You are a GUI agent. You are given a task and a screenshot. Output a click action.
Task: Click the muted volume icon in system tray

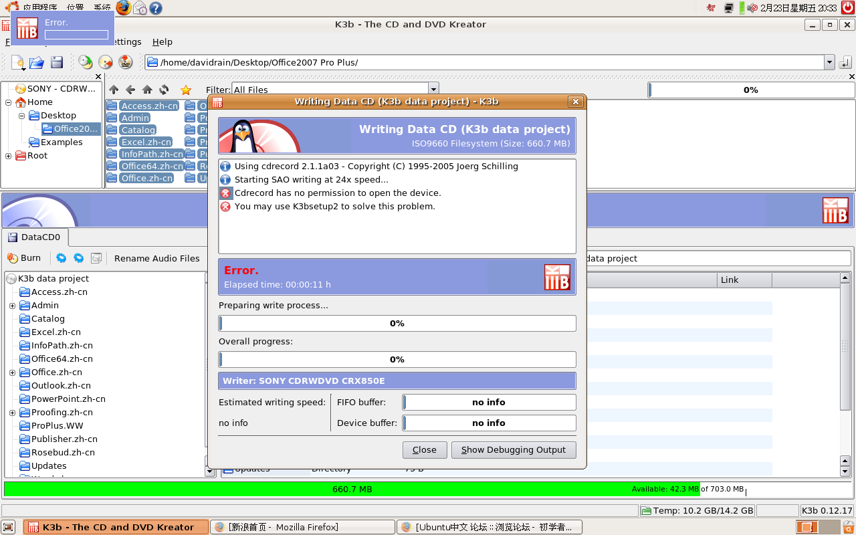752,8
